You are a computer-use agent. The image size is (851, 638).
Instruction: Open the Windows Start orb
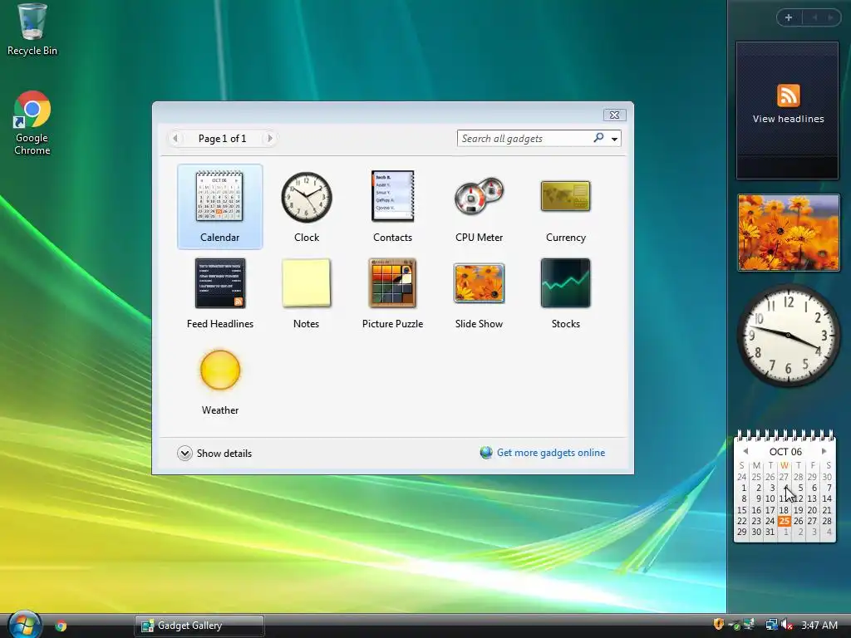tap(25, 625)
